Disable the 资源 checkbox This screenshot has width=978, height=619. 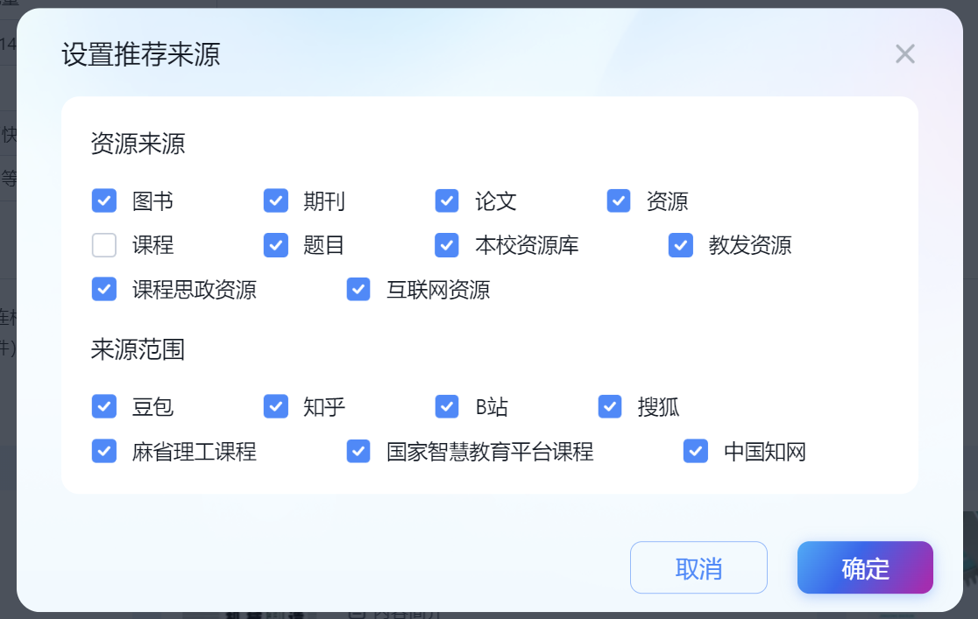pyautogui.click(x=618, y=200)
